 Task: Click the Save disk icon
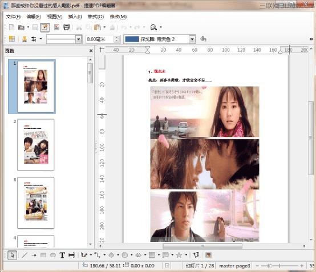[35, 27]
